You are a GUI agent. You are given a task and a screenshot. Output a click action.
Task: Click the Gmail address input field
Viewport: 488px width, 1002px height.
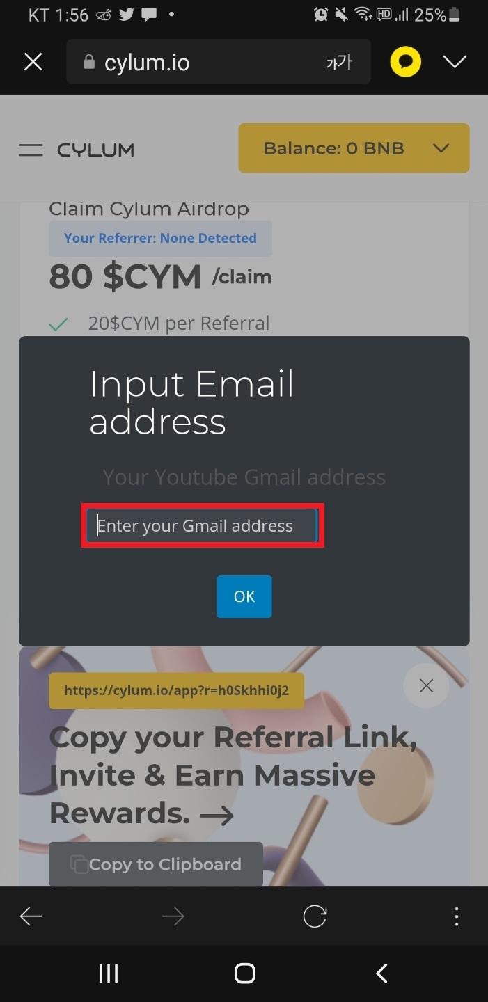click(202, 526)
